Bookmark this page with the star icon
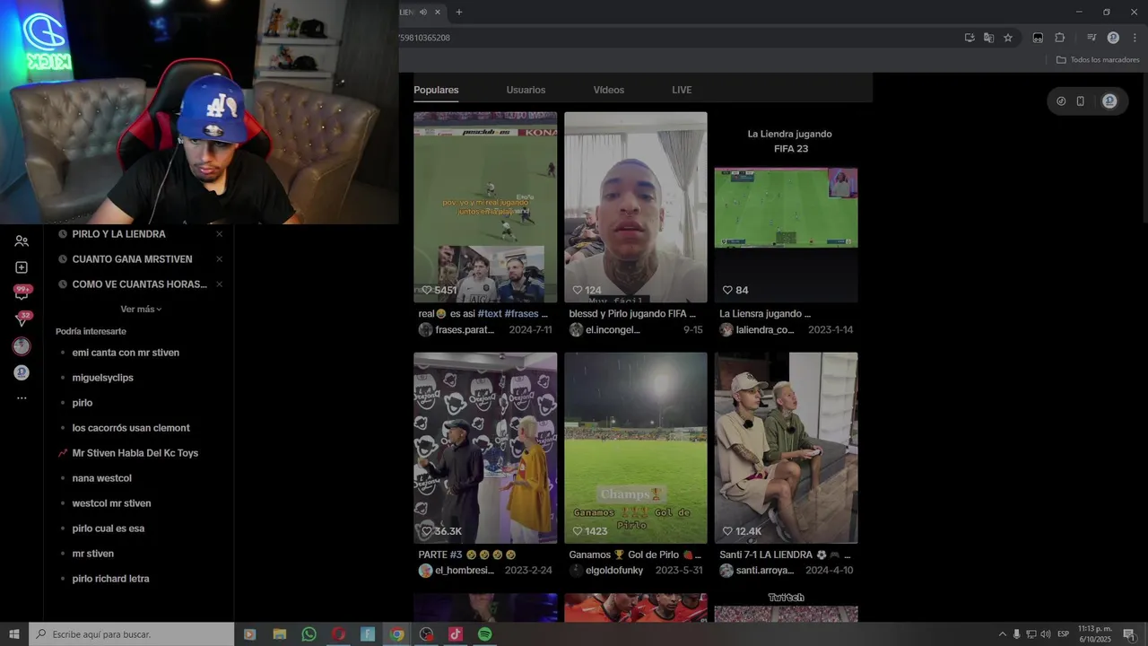 point(1008,38)
